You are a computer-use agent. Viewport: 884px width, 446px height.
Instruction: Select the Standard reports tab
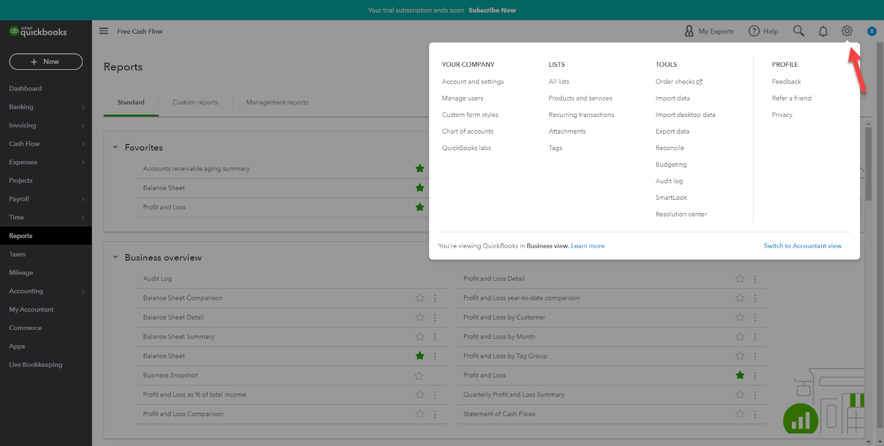(x=131, y=102)
